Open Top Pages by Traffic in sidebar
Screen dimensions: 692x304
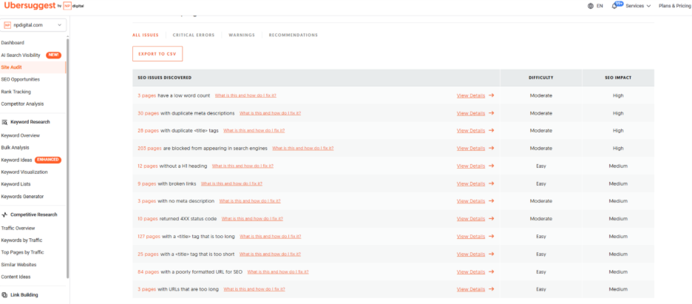point(22,252)
